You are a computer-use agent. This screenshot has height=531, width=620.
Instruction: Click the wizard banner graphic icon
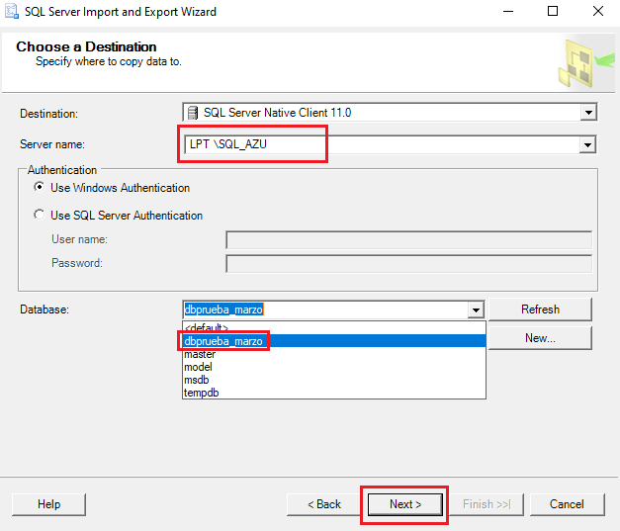(586, 63)
